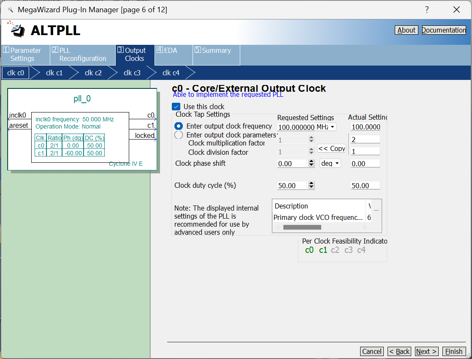Open the deg phase shift unit dropdown
The height and width of the screenshot is (359, 472).
[x=330, y=163]
